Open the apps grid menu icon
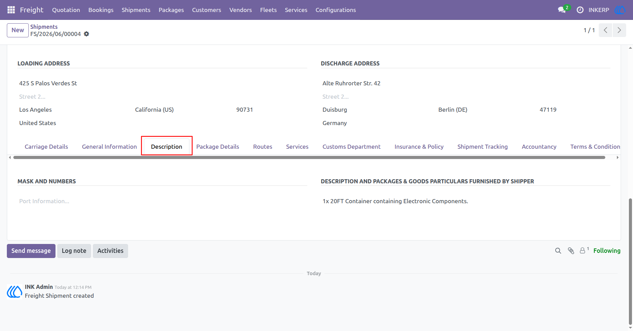The height and width of the screenshot is (331, 633). [11, 10]
